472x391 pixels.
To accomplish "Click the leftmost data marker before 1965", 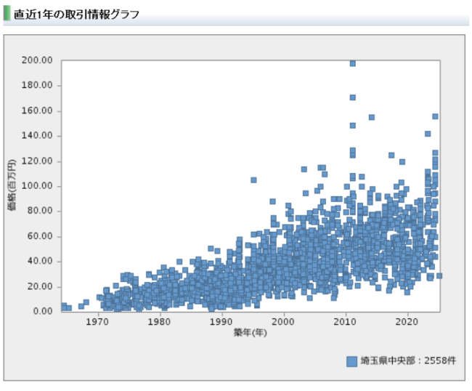I will point(63,306).
